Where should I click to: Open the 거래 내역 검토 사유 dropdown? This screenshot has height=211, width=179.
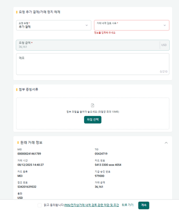click(132, 25)
